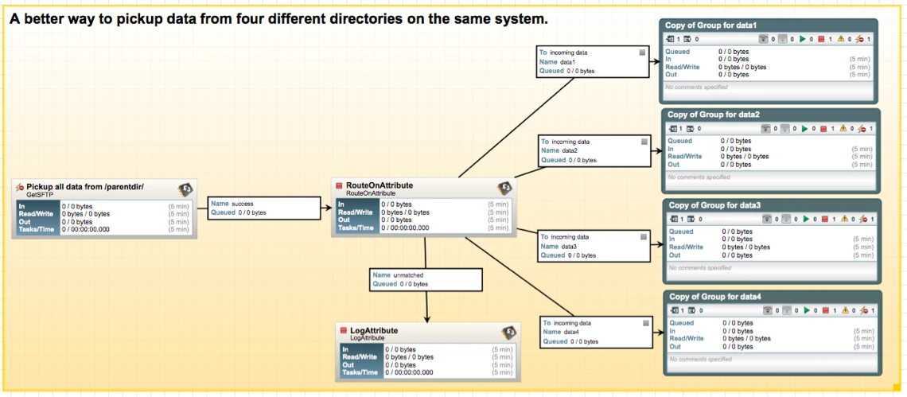The image size is (907, 397).
Task: Click the yellow warning icon in data4 group
Action: pyautogui.click(x=846, y=311)
